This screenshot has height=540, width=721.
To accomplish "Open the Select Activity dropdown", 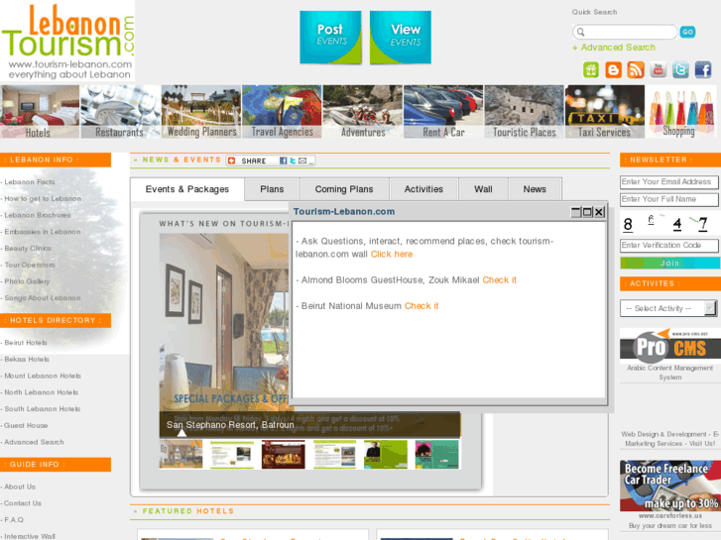I will 668,308.
